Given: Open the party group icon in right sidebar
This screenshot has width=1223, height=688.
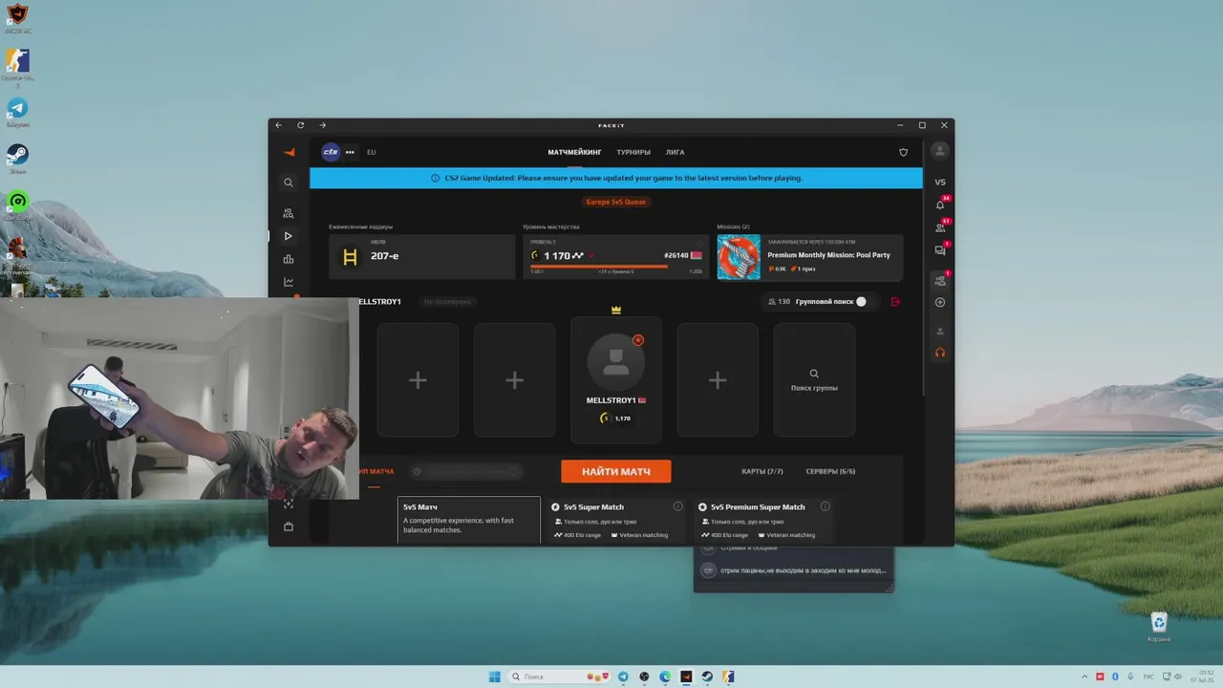Looking at the screenshot, I should [940, 280].
